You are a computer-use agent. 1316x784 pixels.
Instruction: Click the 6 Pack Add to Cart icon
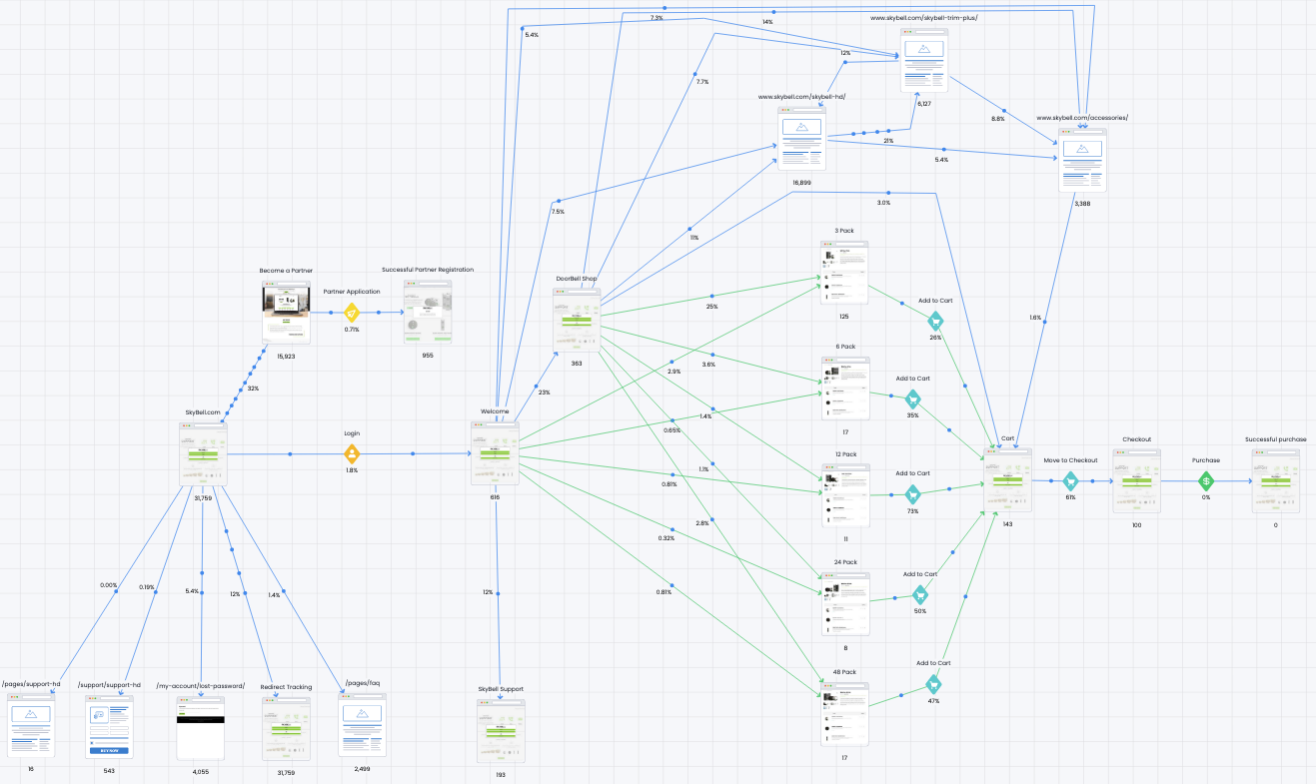pos(912,398)
